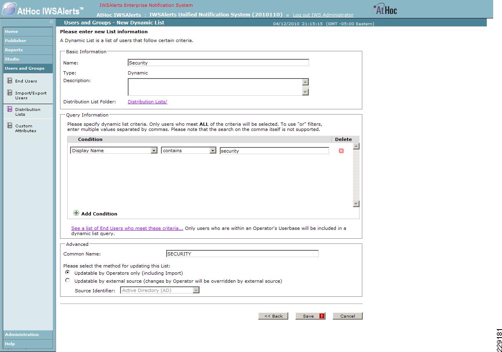Click the Delete column header

pyautogui.click(x=343, y=139)
